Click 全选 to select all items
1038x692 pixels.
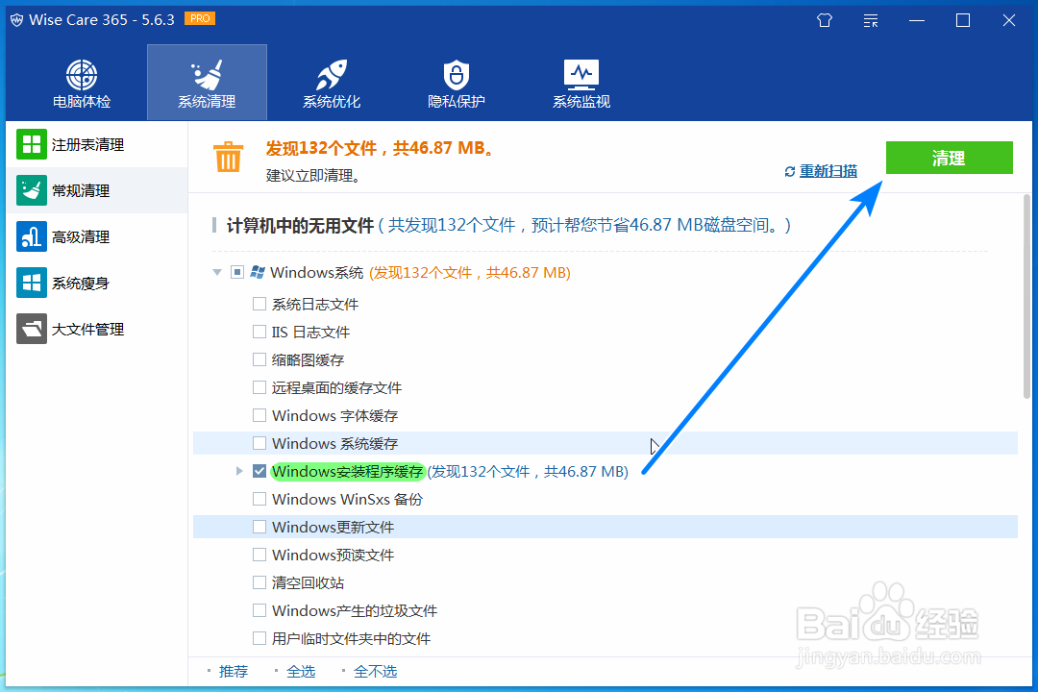tap(300, 671)
